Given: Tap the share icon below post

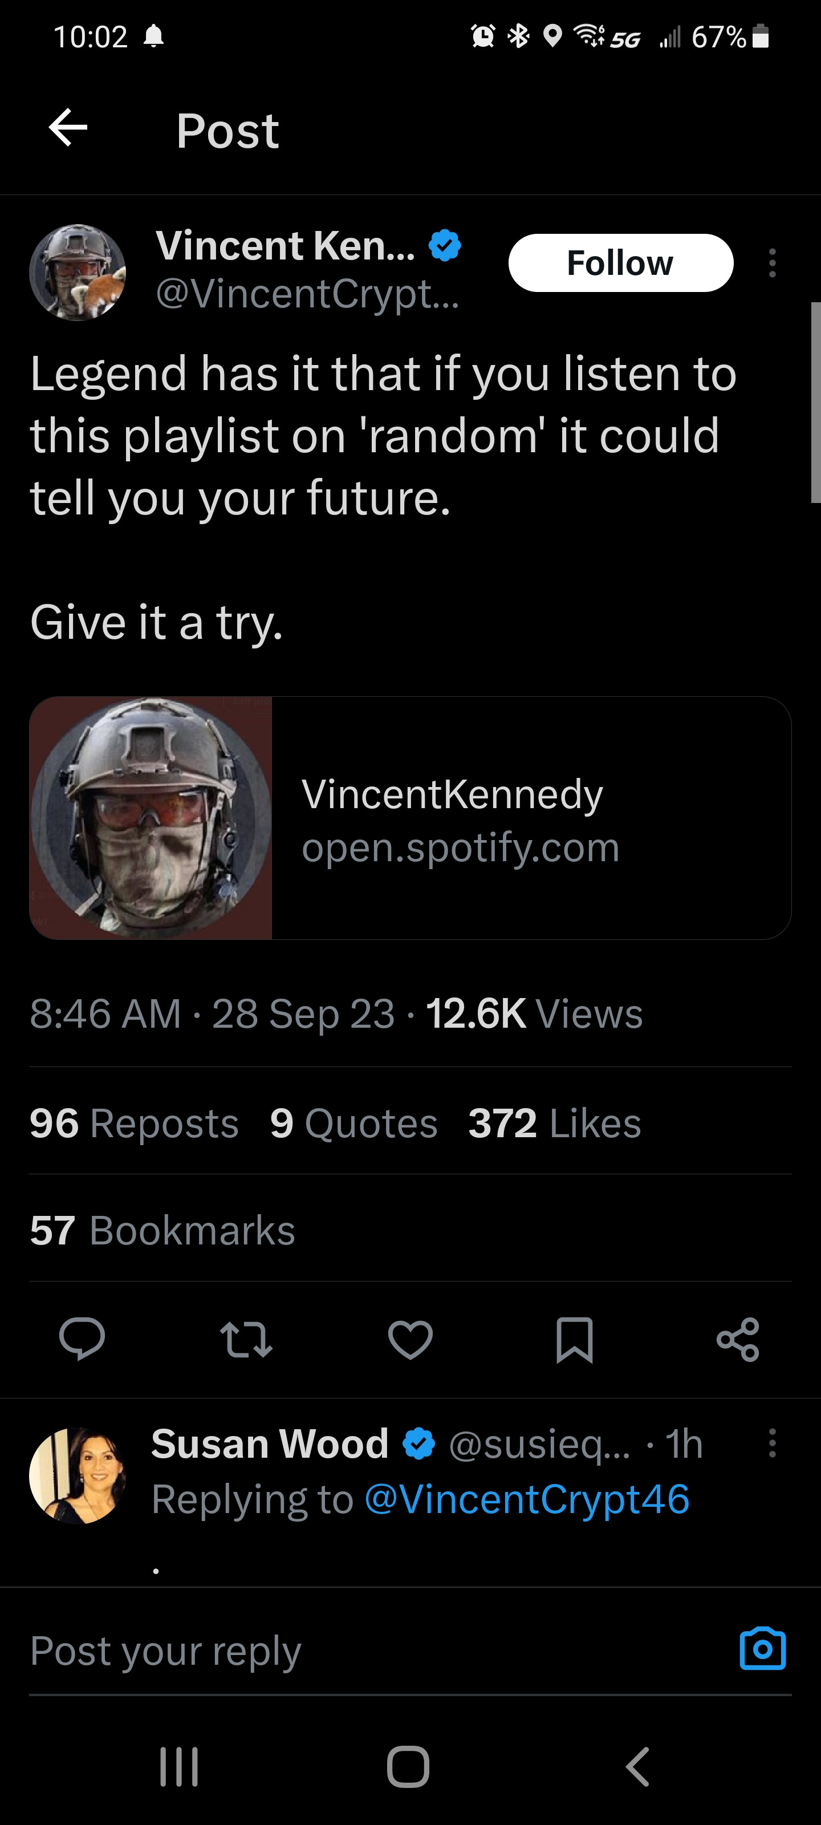Looking at the screenshot, I should (737, 1339).
